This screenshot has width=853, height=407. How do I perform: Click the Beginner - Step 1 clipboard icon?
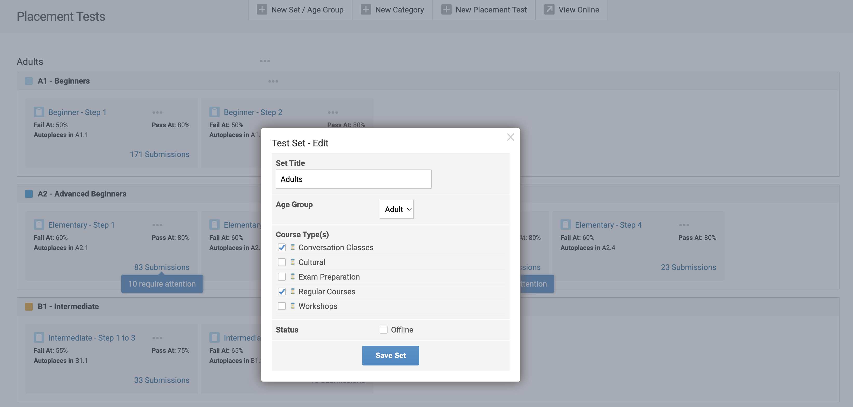(x=39, y=112)
